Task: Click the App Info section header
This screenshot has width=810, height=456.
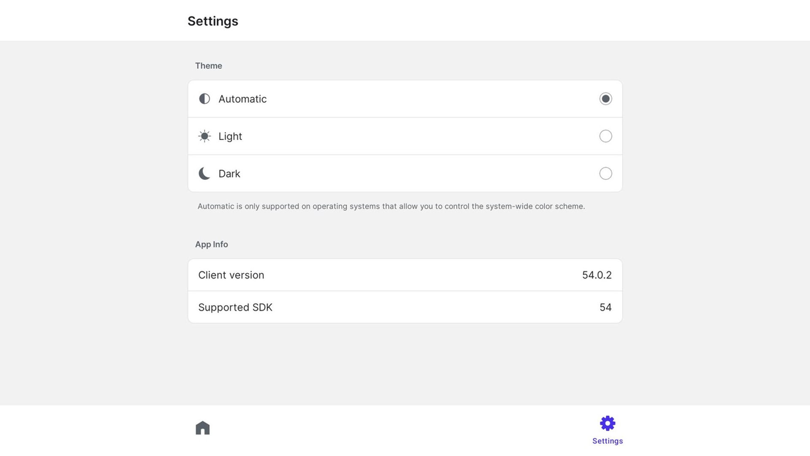Action: point(211,244)
